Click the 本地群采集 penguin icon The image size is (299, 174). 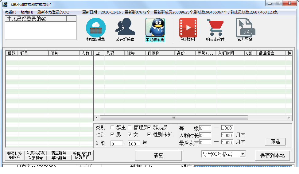pos(155,28)
